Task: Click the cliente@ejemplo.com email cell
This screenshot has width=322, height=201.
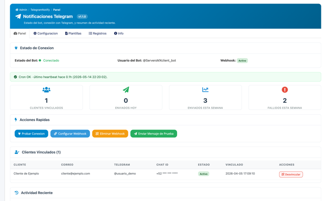Action: pos(76,173)
